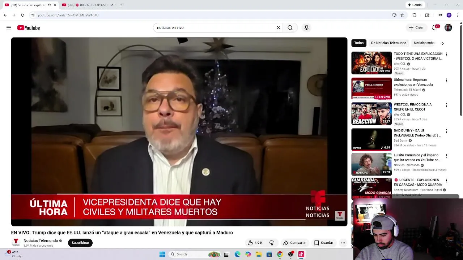Open Chrome profile C avatar

pyautogui.click(x=449, y=15)
